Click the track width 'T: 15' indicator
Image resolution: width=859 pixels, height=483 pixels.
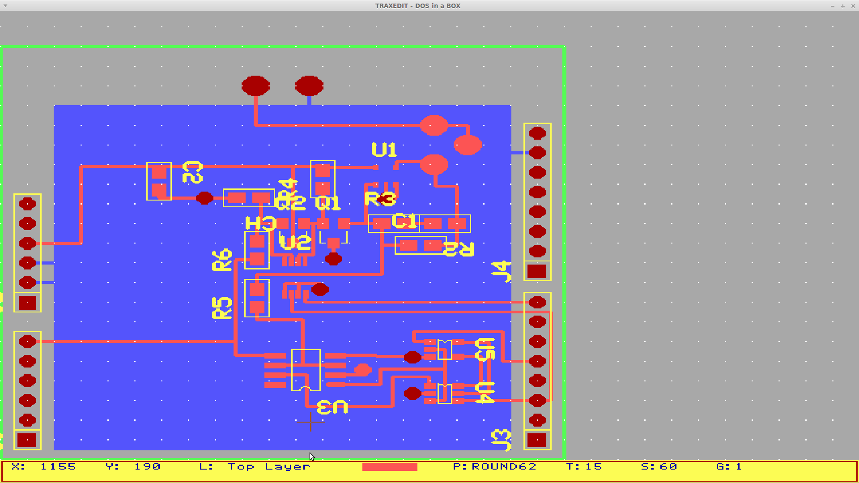click(x=584, y=466)
